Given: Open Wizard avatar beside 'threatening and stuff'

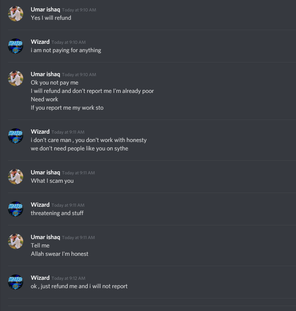Looking at the screenshot, I should (x=16, y=209).
